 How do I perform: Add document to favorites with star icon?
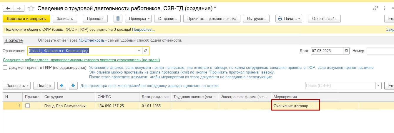[31, 8]
